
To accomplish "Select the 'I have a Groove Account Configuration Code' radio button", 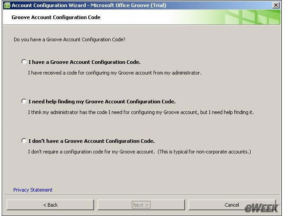I will (x=24, y=62).
